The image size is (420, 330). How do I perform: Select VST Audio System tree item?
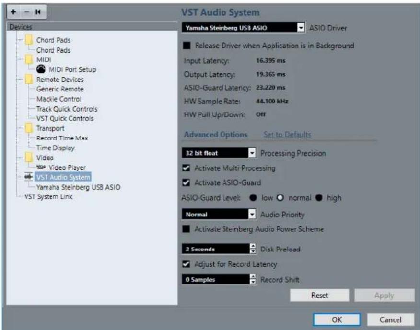coord(63,177)
